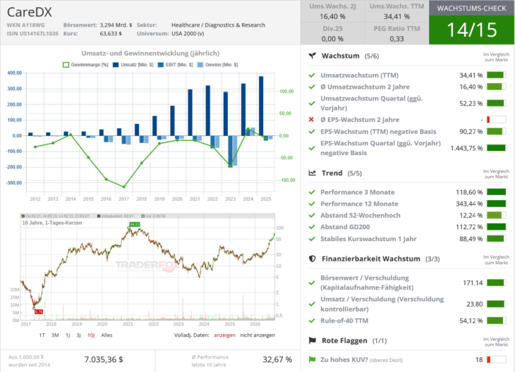Click the checkmark beside Abstand 52-Wochenhoch
515x372 pixels.
(312, 216)
